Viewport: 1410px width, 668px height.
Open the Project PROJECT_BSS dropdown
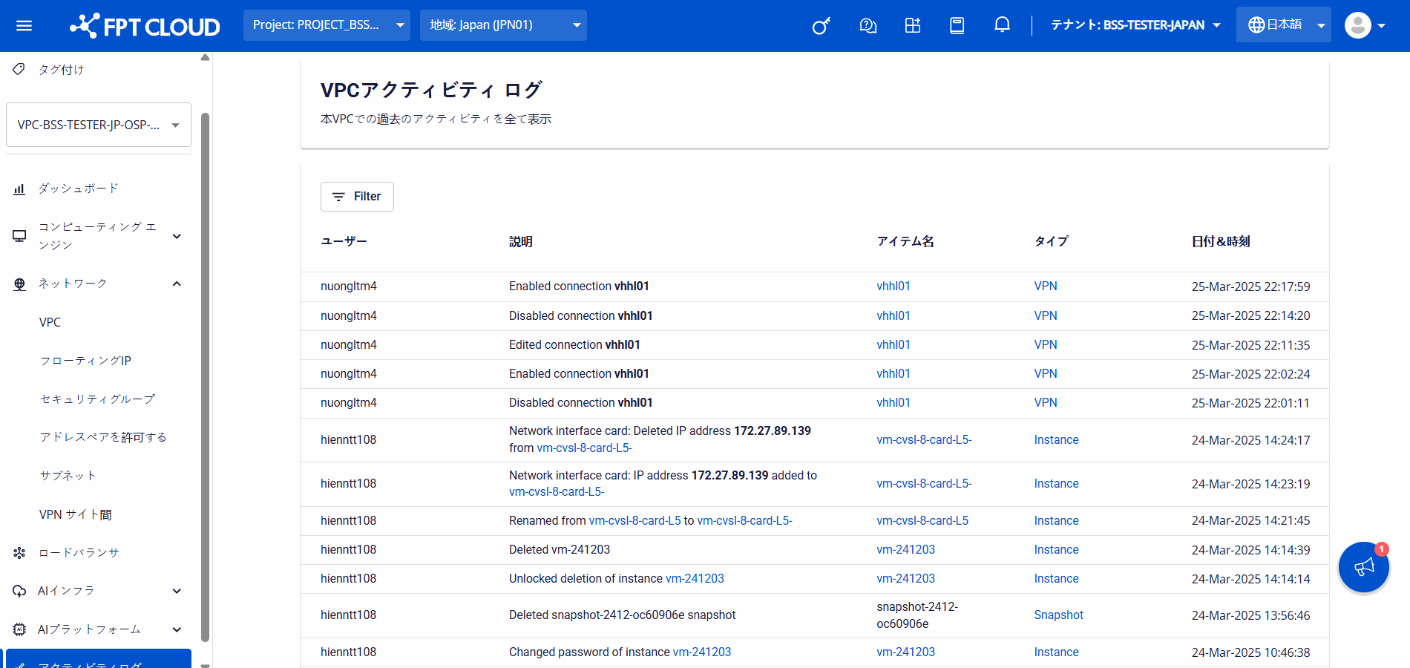click(x=327, y=25)
